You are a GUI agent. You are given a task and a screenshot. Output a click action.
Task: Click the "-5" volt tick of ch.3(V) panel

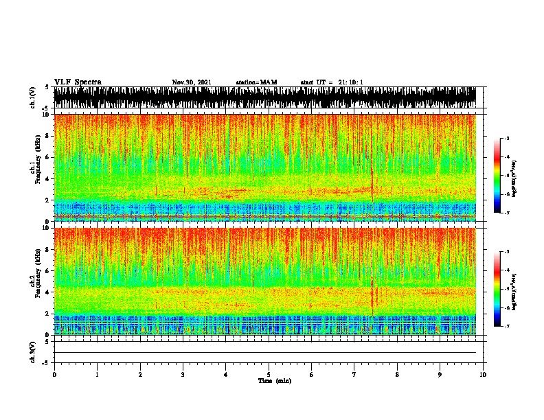[46, 363]
